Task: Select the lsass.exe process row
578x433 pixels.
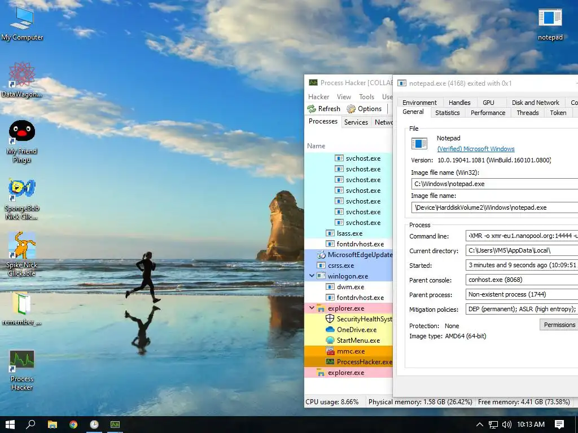Action: (348, 233)
